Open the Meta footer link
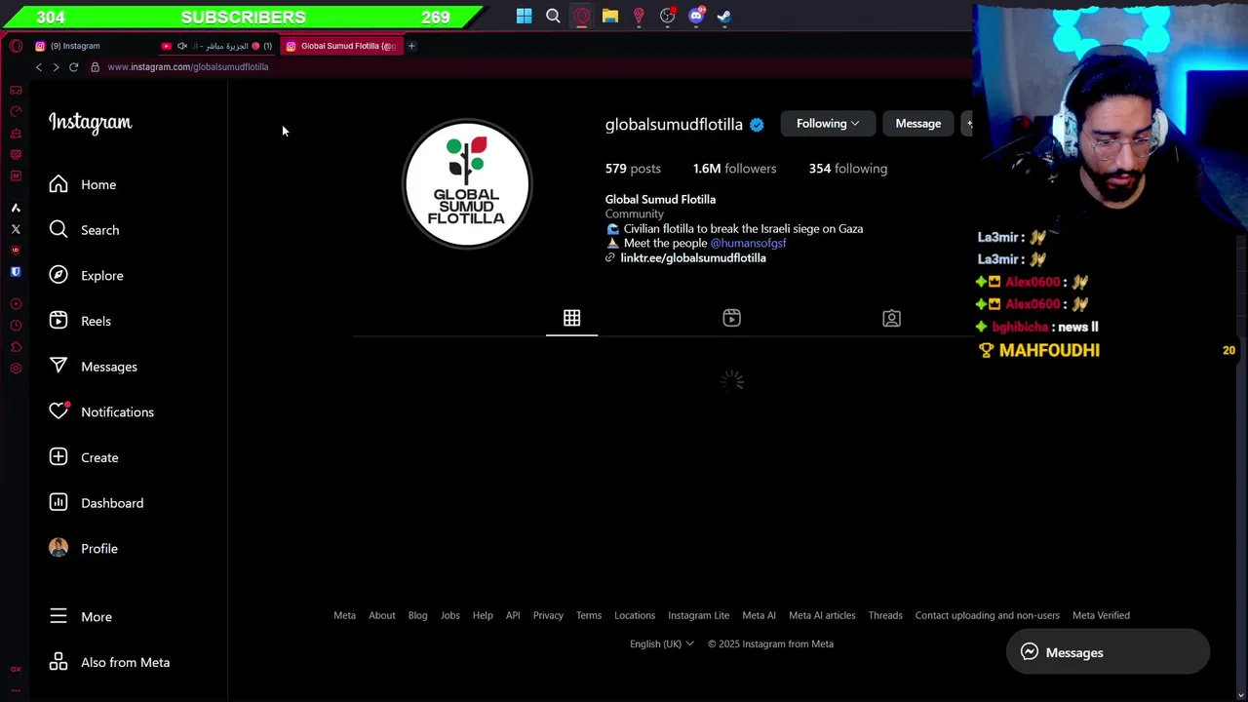 [344, 615]
